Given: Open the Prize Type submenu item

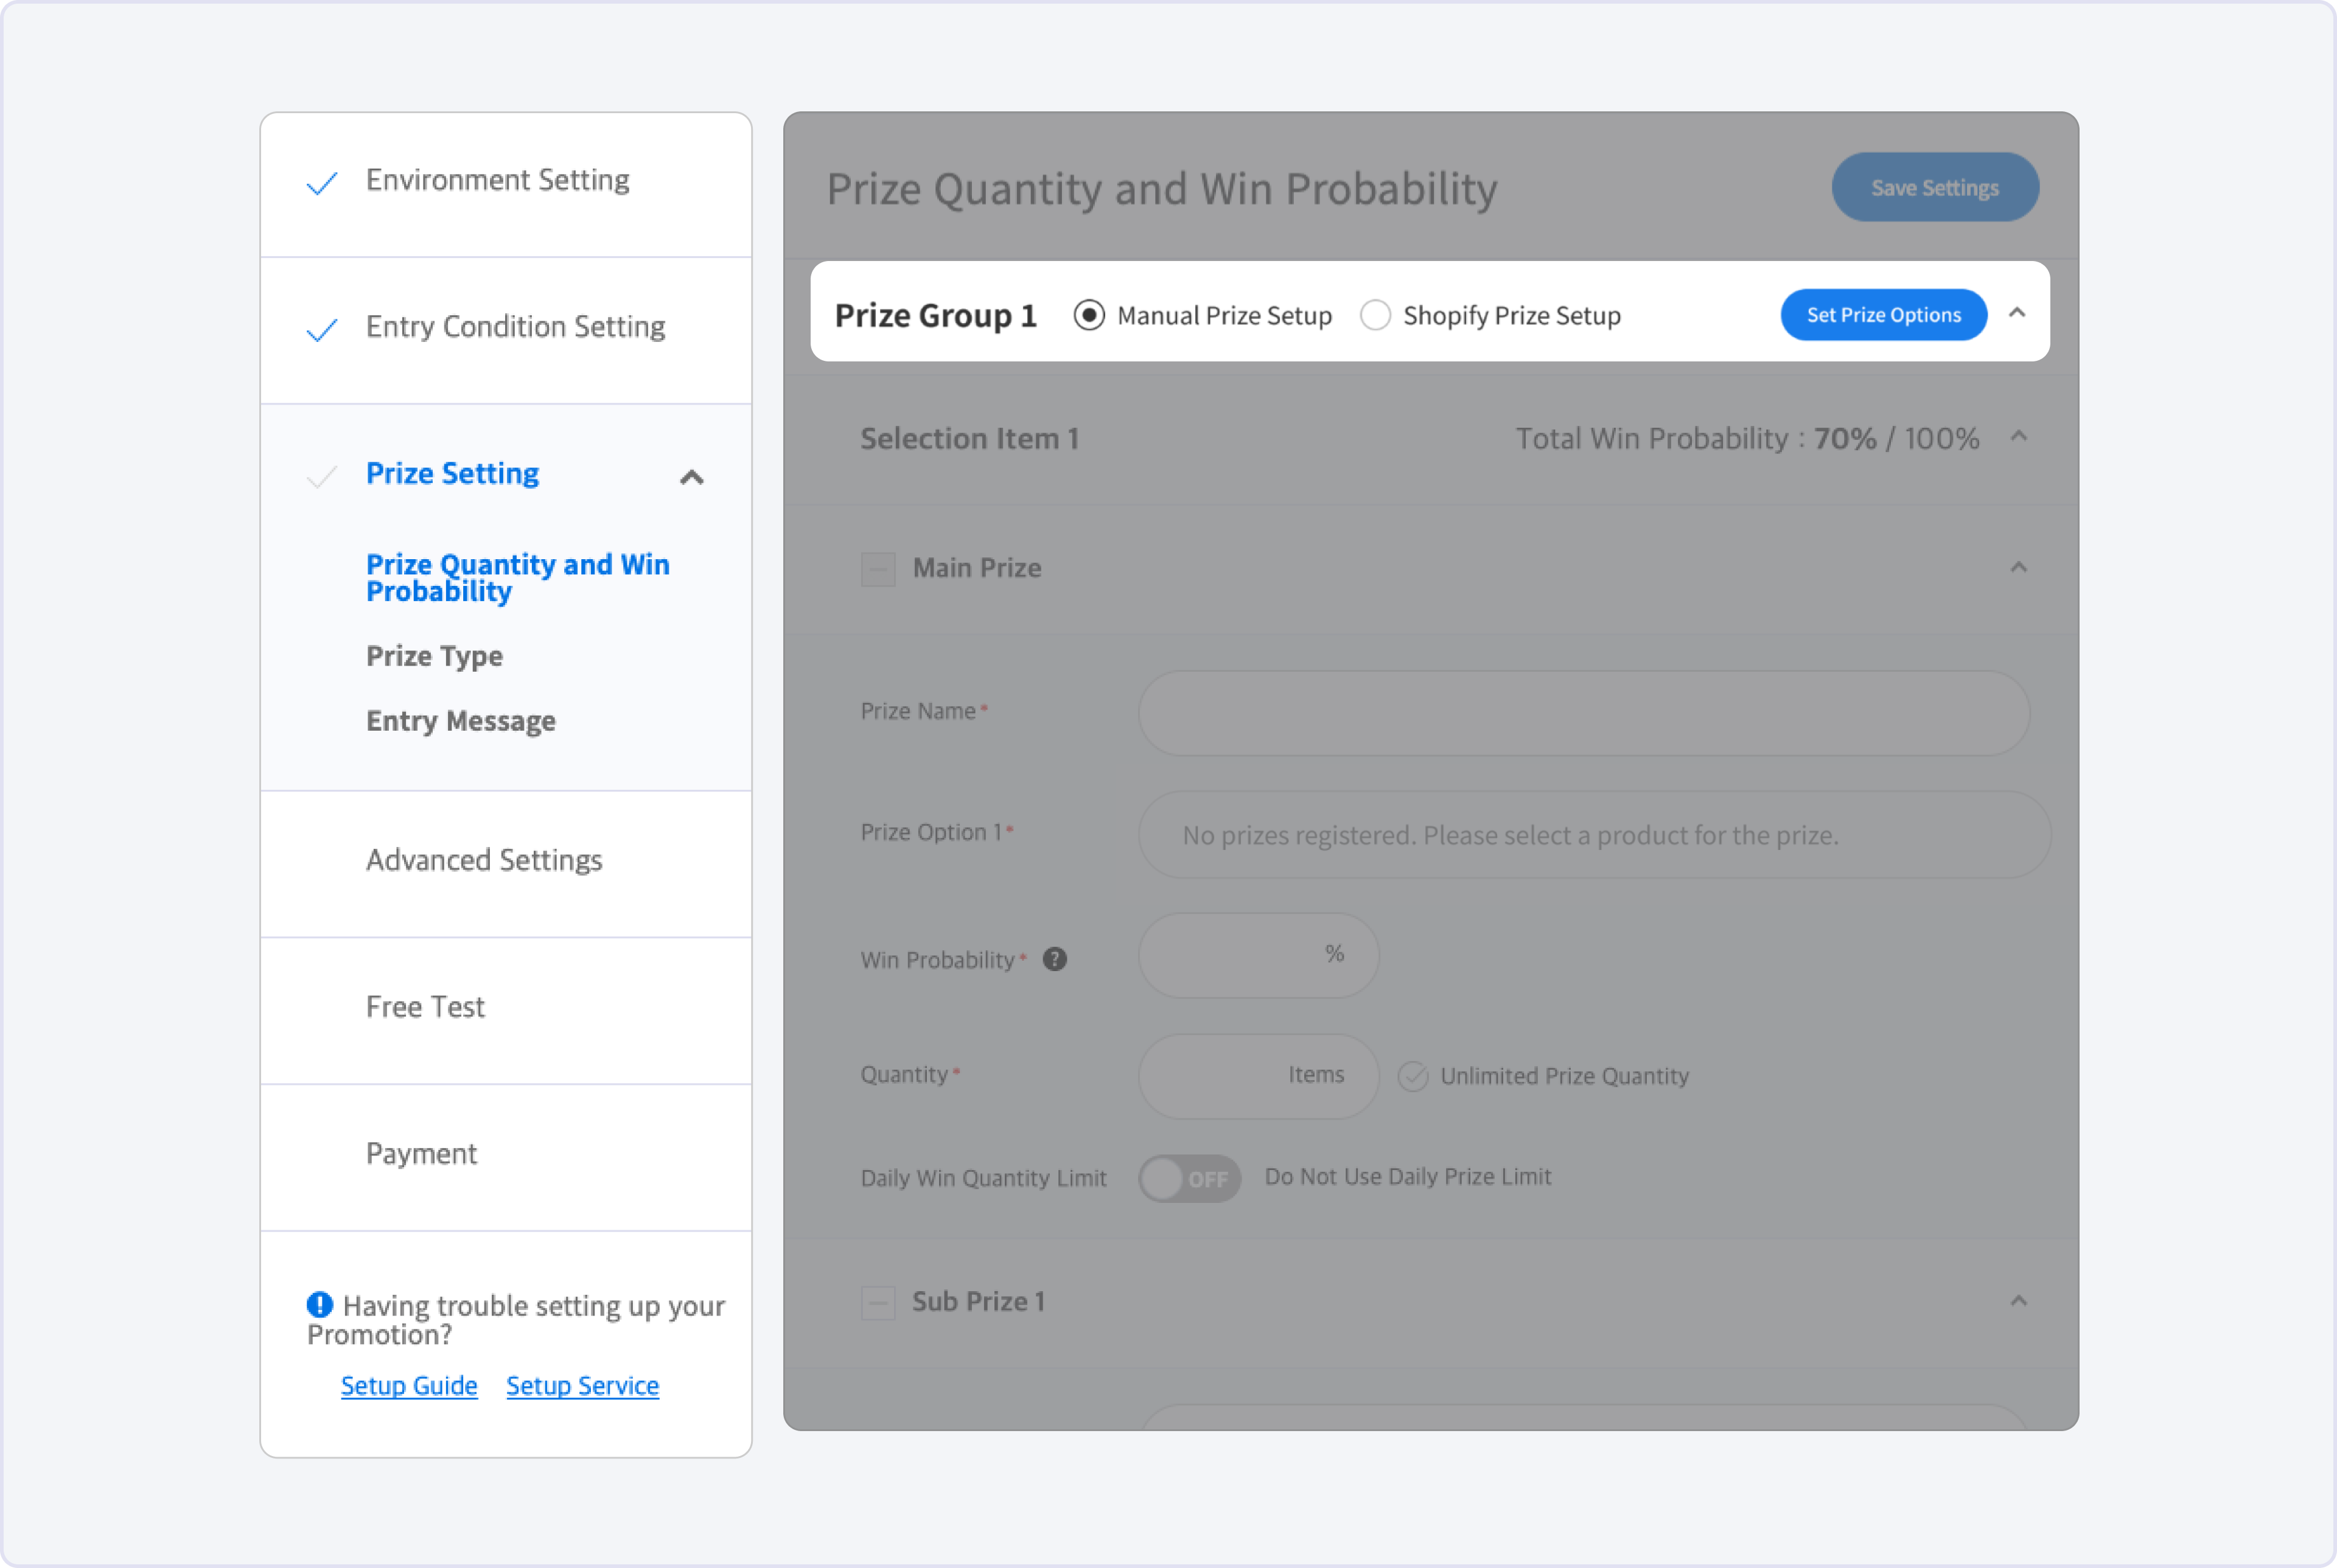Looking at the screenshot, I should [x=434, y=656].
